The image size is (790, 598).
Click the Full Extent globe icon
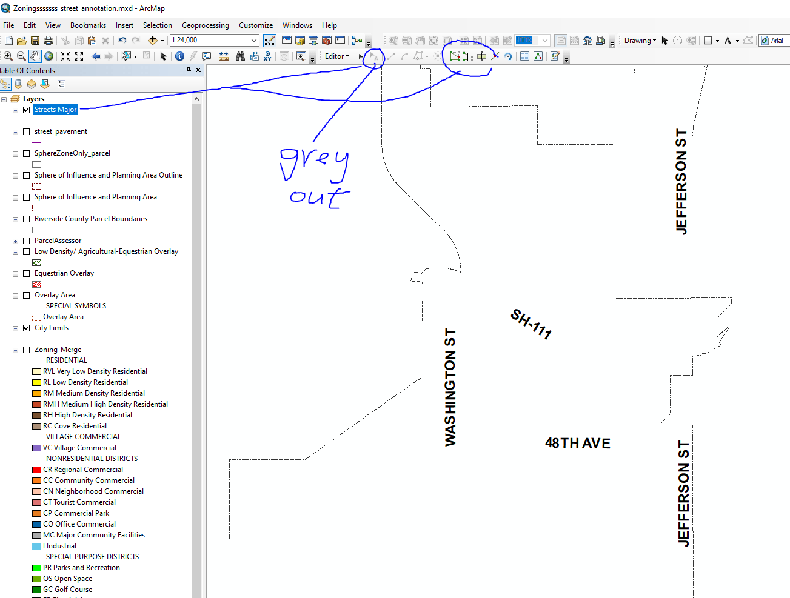pyautogui.click(x=49, y=56)
